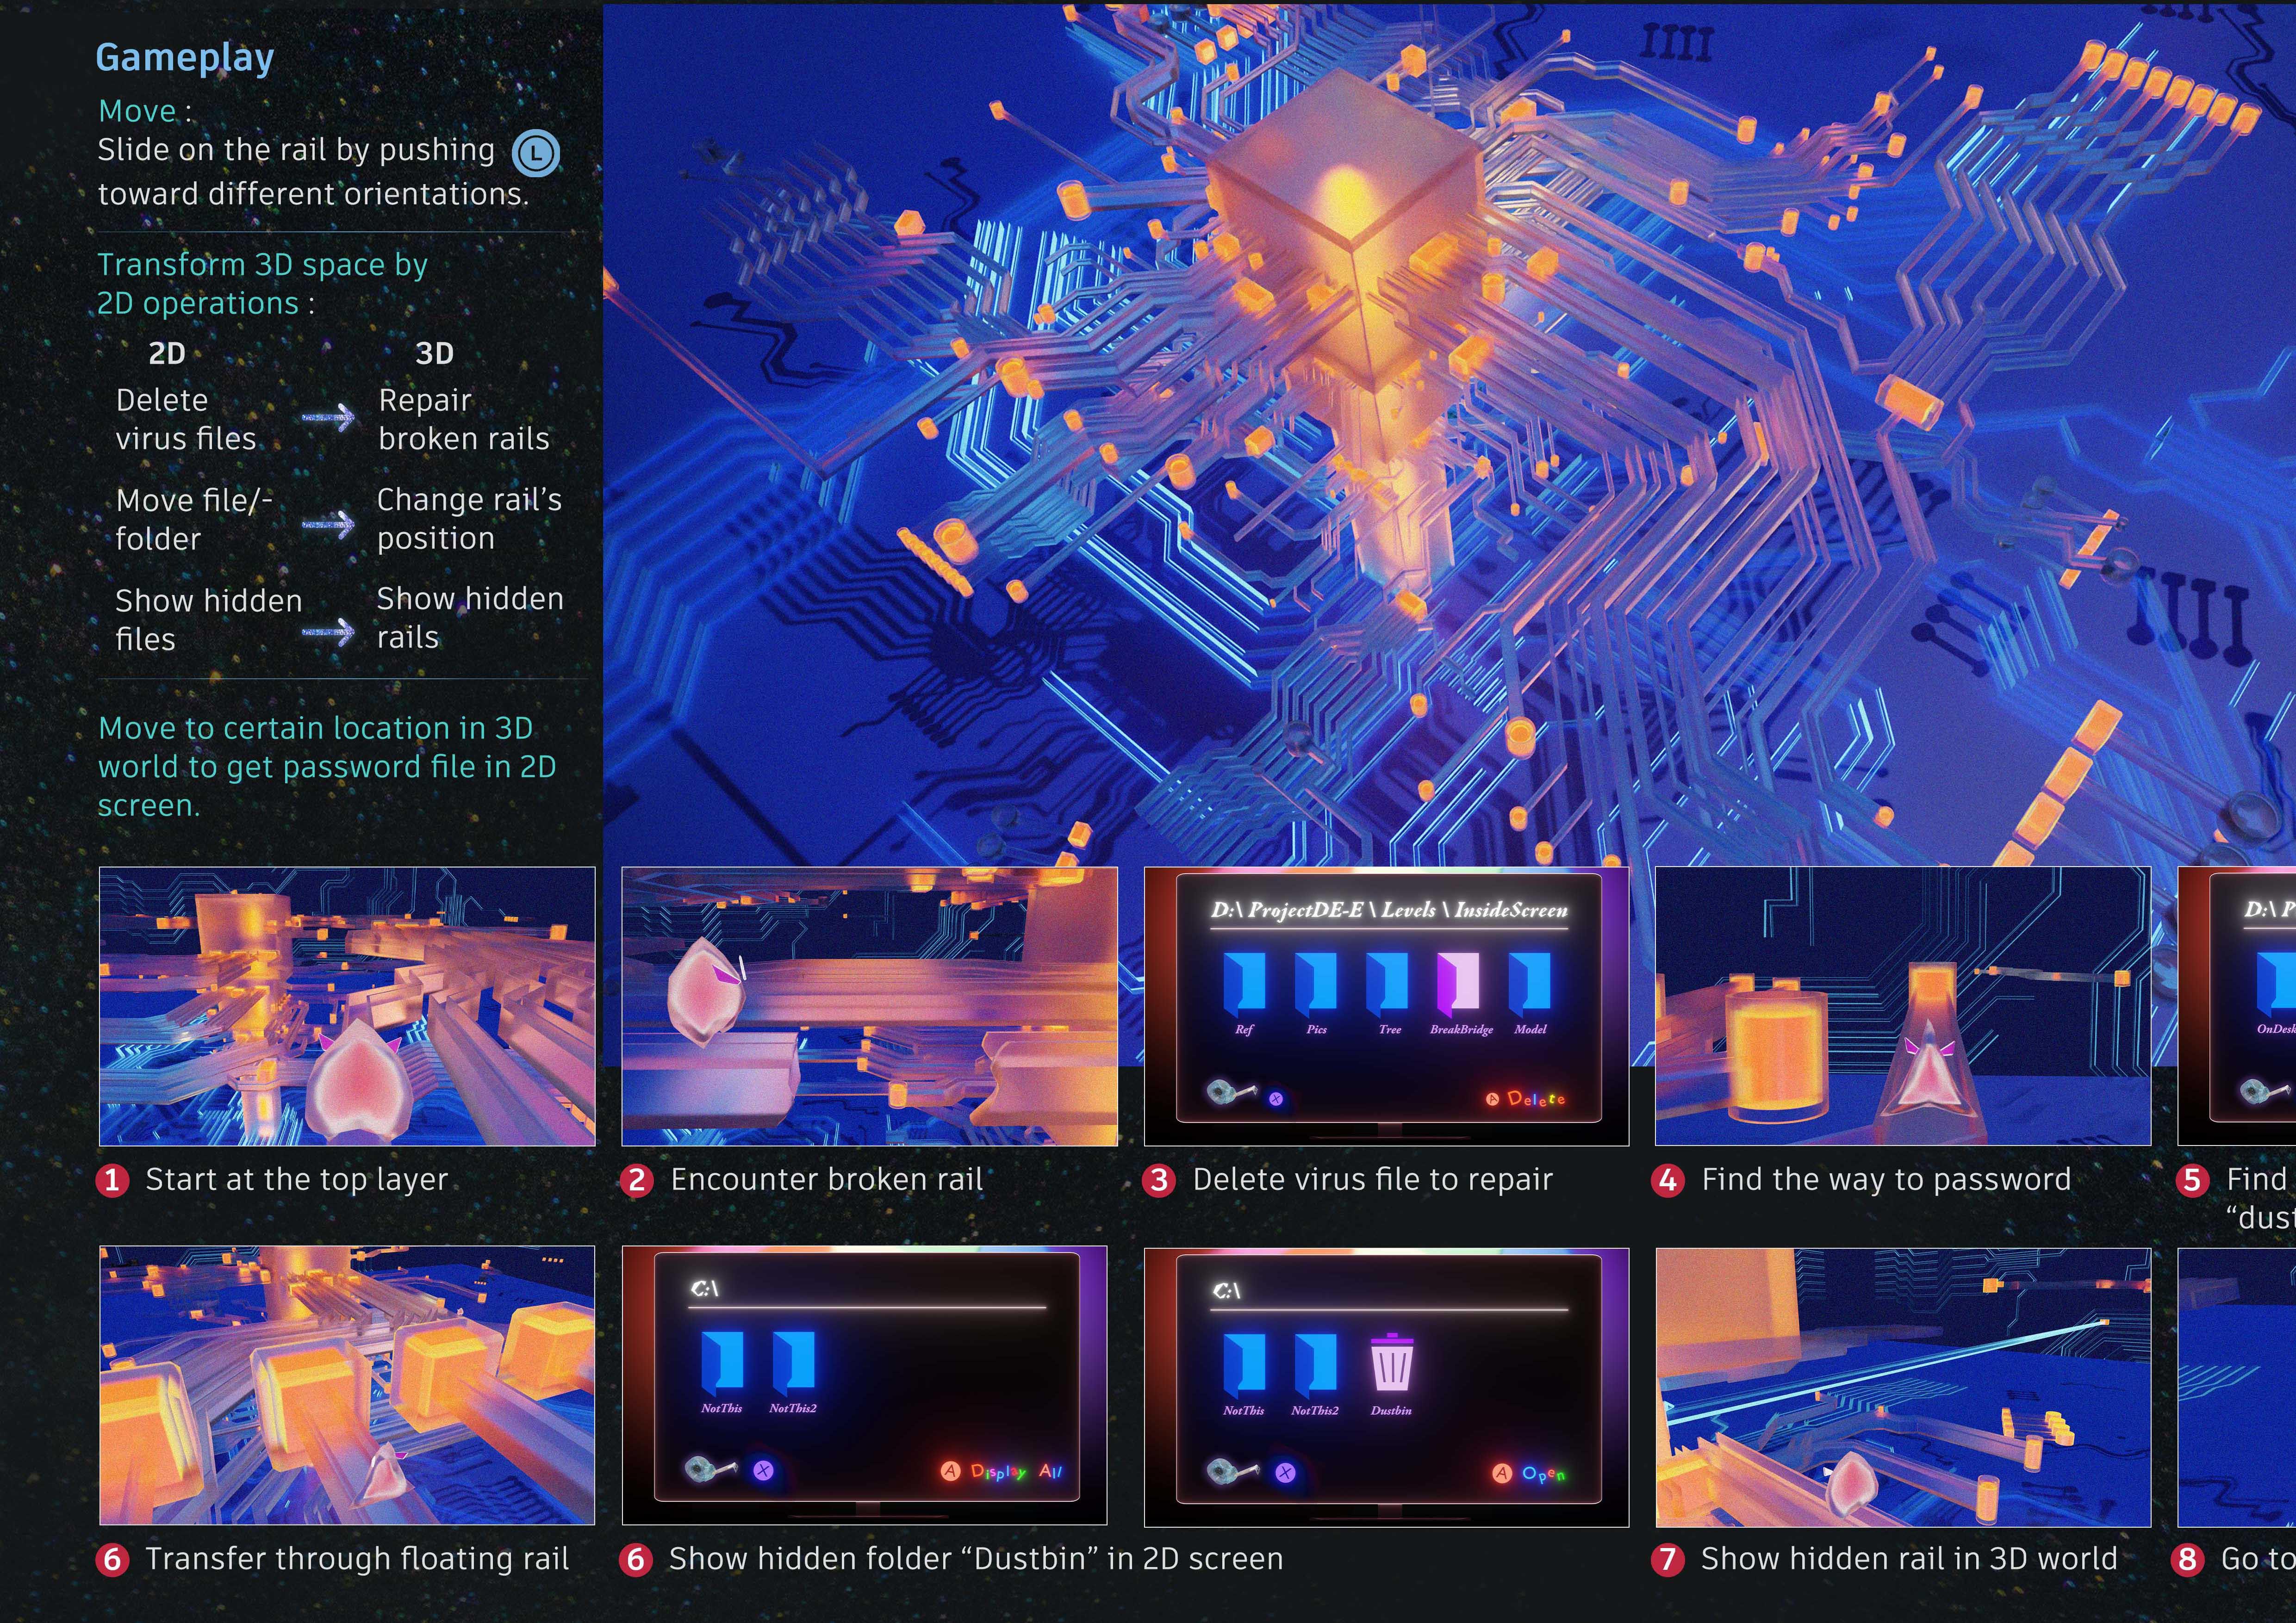Click the "Show hidden rail" 3D thumbnail
This screenshot has height=1623, width=2296.
[1902, 1386]
